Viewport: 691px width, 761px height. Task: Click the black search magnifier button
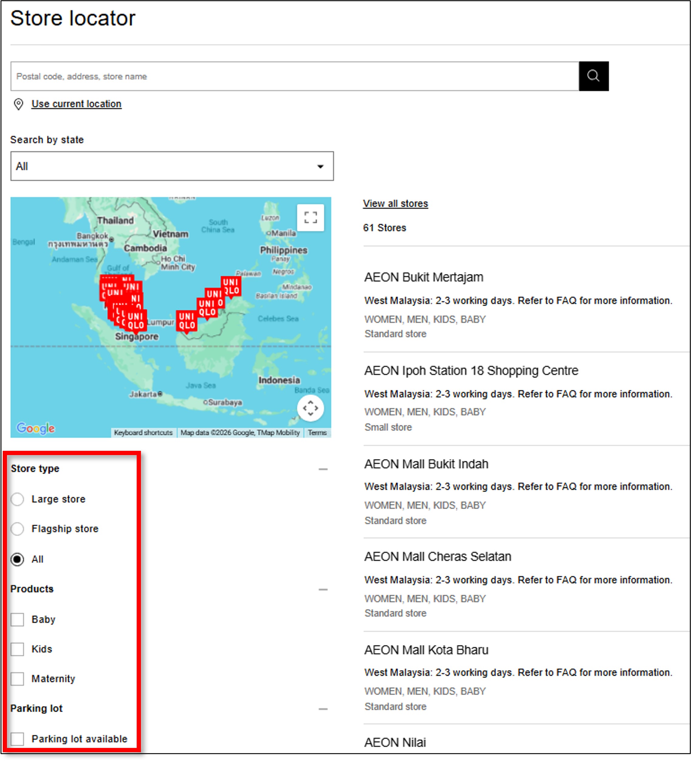(x=593, y=76)
